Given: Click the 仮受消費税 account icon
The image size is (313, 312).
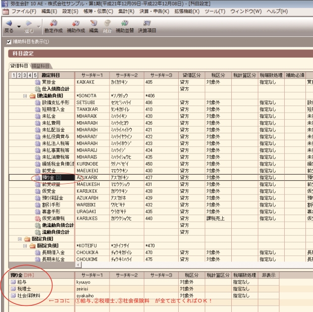Looking at the screenshot, I should [x=37, y=219].
